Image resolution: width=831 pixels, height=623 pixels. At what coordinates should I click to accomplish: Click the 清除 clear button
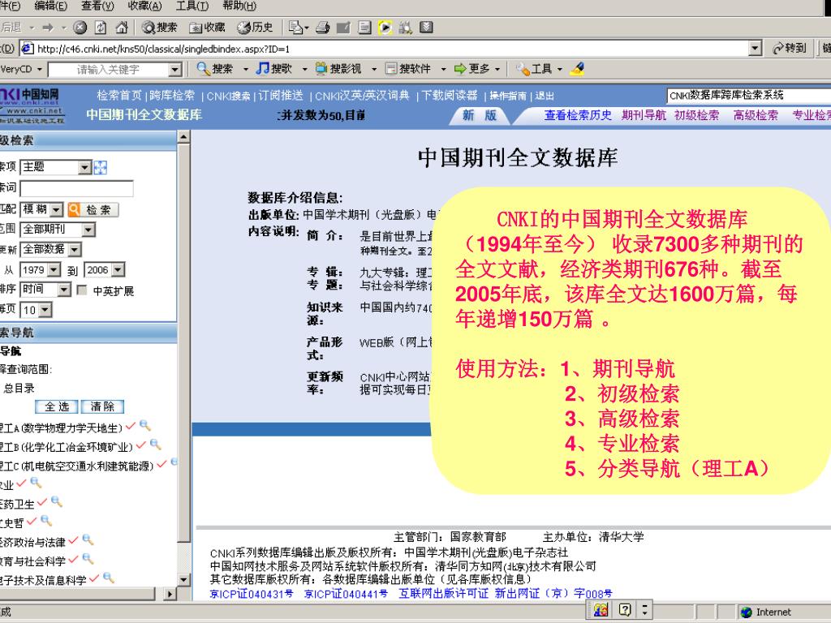click(x=102, y=407)
